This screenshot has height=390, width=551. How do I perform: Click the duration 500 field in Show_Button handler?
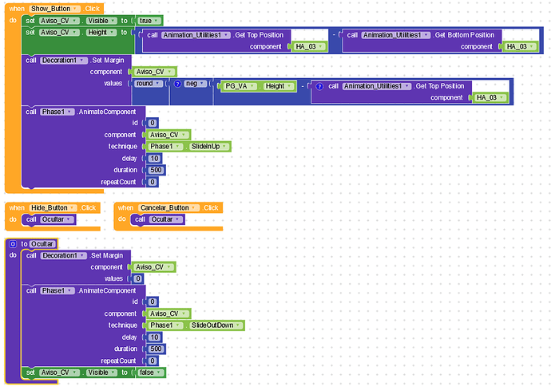[x=156, y=170]
